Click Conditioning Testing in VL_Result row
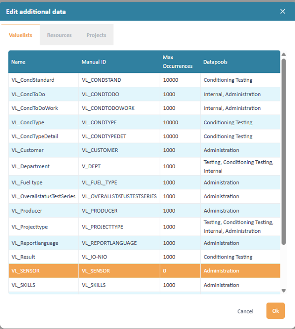This screenshot has height=329, width=295. pos(228,257)
